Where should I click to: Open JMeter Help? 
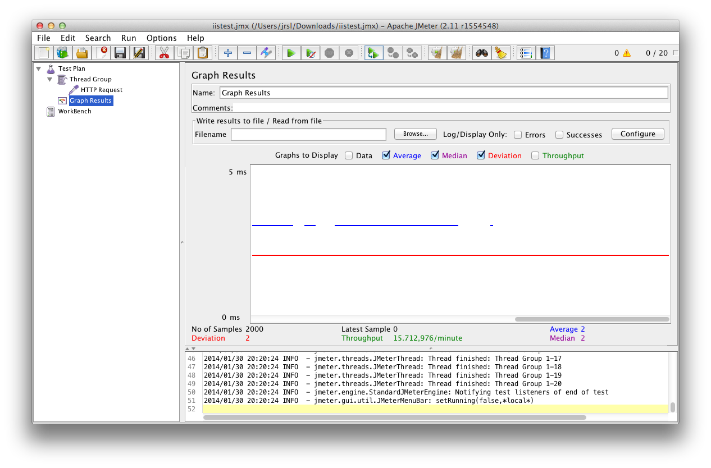pos(545,52)
